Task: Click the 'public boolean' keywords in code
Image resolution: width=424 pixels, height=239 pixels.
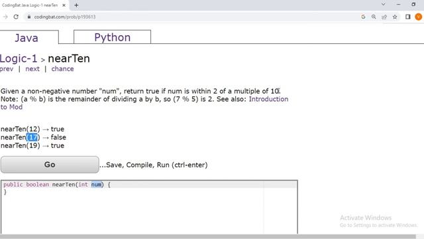Action: coord(26,185)
